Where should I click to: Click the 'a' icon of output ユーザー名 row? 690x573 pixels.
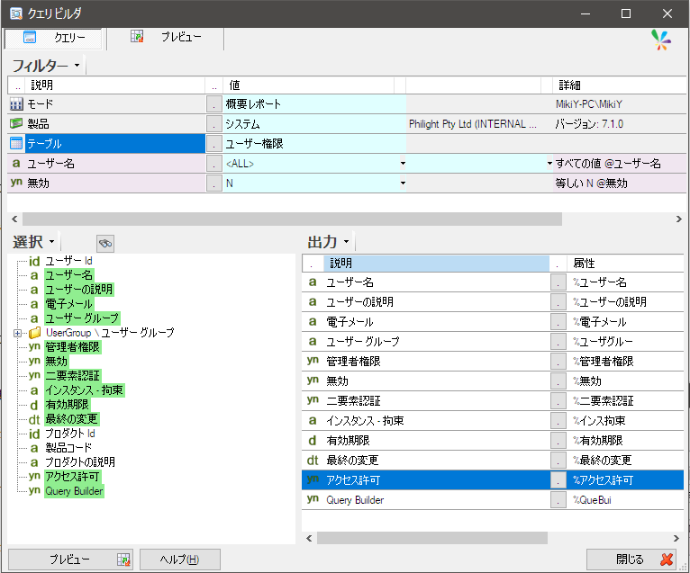click(313, 282)
